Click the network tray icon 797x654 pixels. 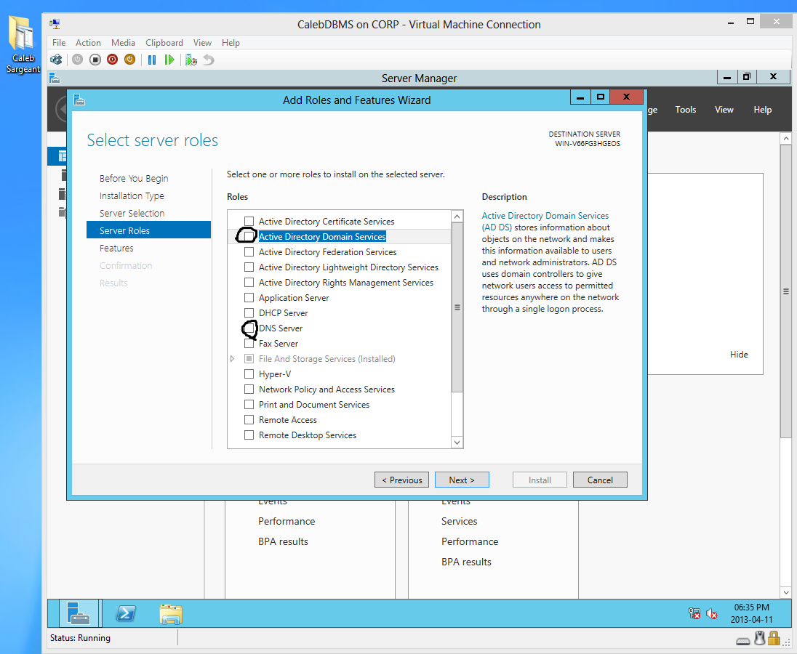[694, 613]
